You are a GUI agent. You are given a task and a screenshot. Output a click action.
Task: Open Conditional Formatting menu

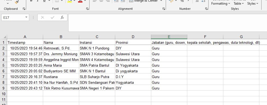point(221,2)
